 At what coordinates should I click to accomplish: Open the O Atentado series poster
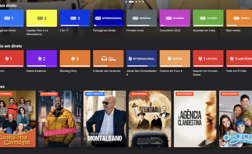click(150, 119)
